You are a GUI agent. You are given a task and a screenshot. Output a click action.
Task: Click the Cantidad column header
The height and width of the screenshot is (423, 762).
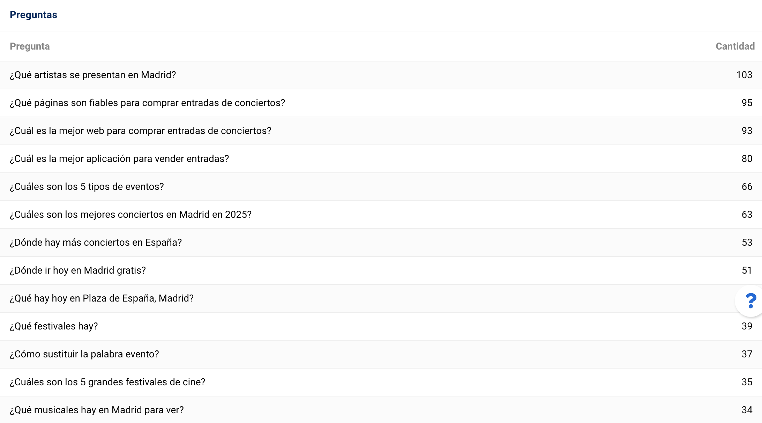point(735,46)
